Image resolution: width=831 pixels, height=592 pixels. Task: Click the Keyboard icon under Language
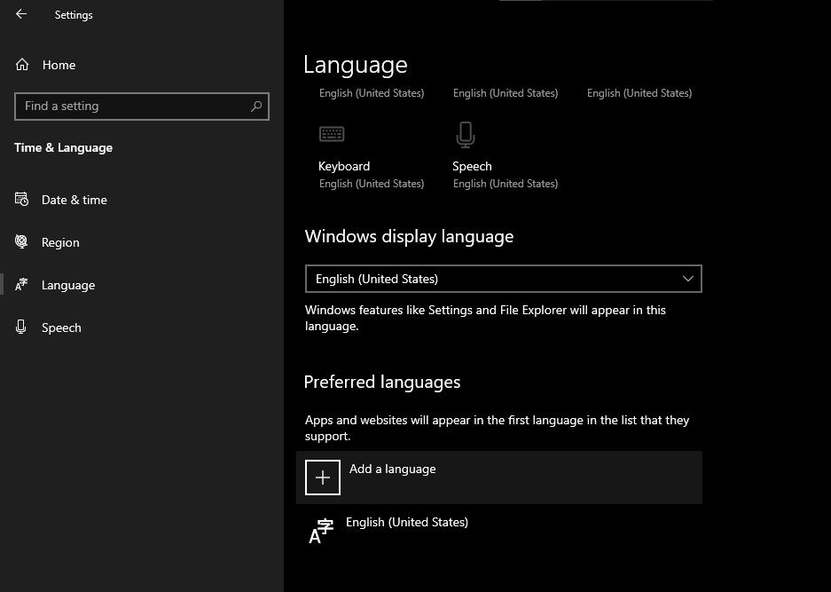tap(332, 134)
